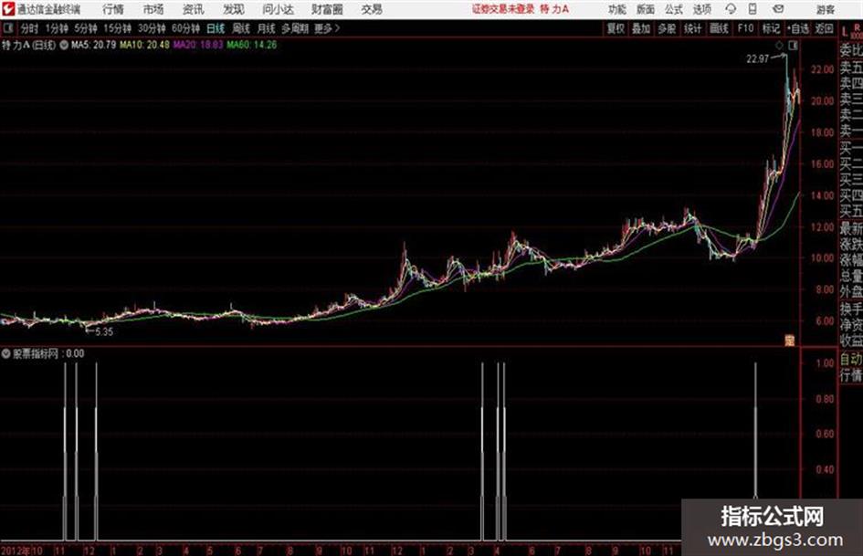Image resolution: width=863 pixels, height=556 pixels.
Task: Click the 22.97 high price label
Action: point(757,59)
